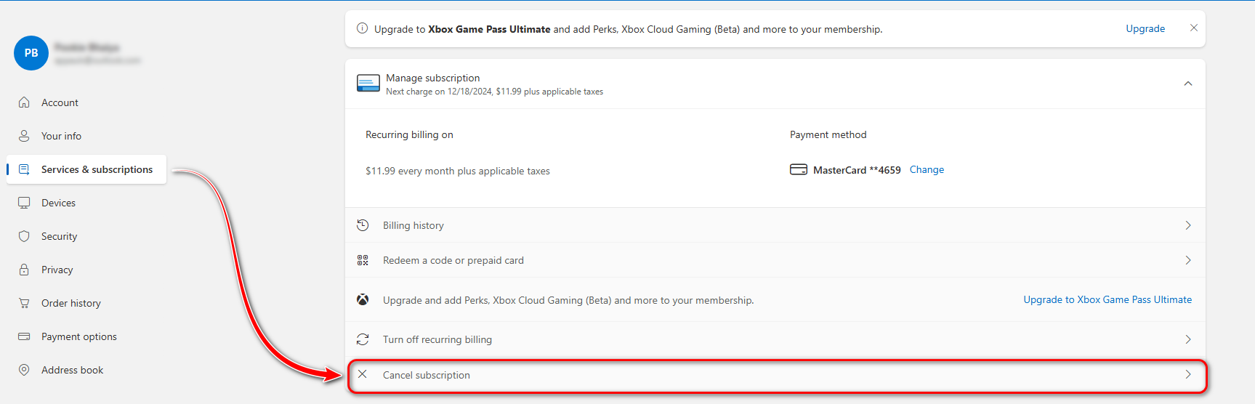1255x404 pixels.
Task: Click the recurring billing refresh icon
Action: (363, 339)
